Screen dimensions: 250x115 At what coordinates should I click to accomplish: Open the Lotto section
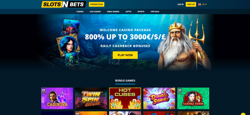click(128, 11)
